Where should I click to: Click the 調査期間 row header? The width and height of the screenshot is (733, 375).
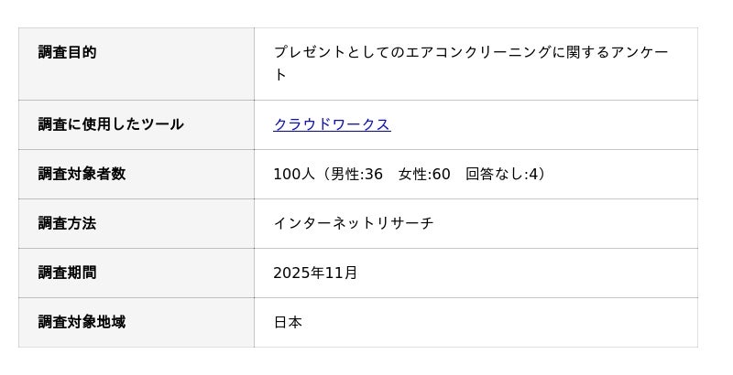(67, 273)
